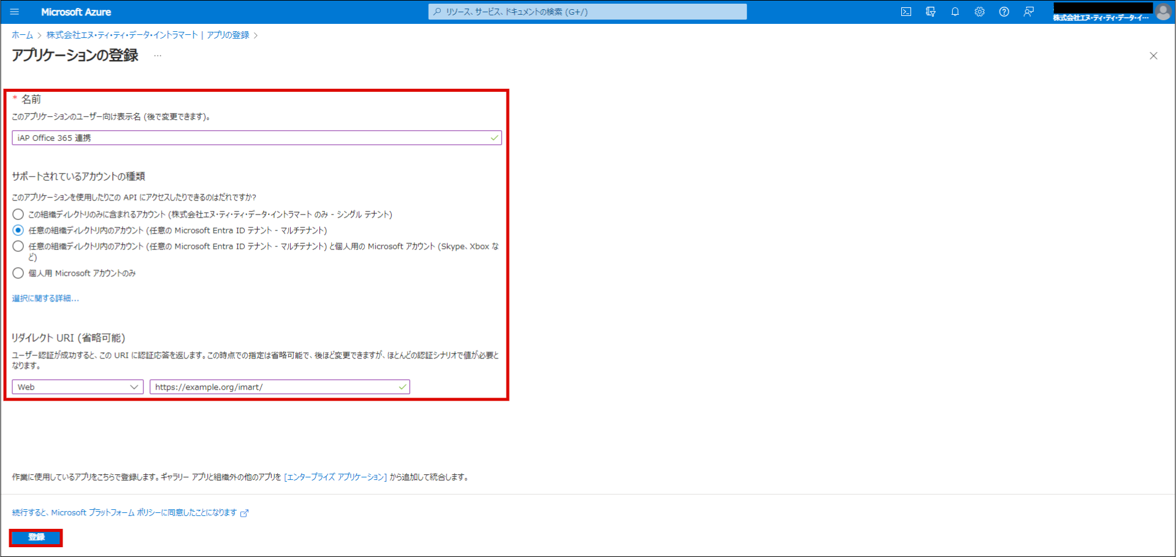The width and height of the screenshot is (1176, 557).
Task: Select personal Microsoft accounts only radio
Action: coord(18,273)
